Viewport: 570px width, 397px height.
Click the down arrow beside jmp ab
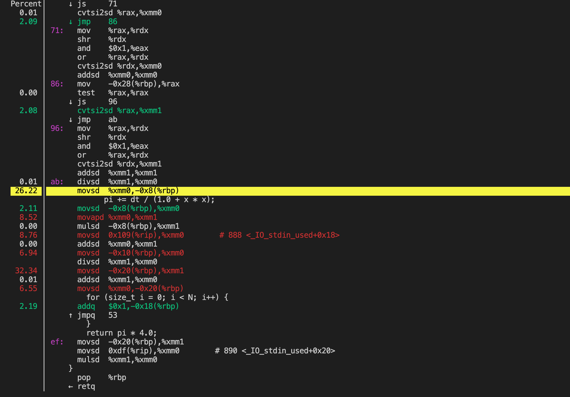click(x=71, y=120)
